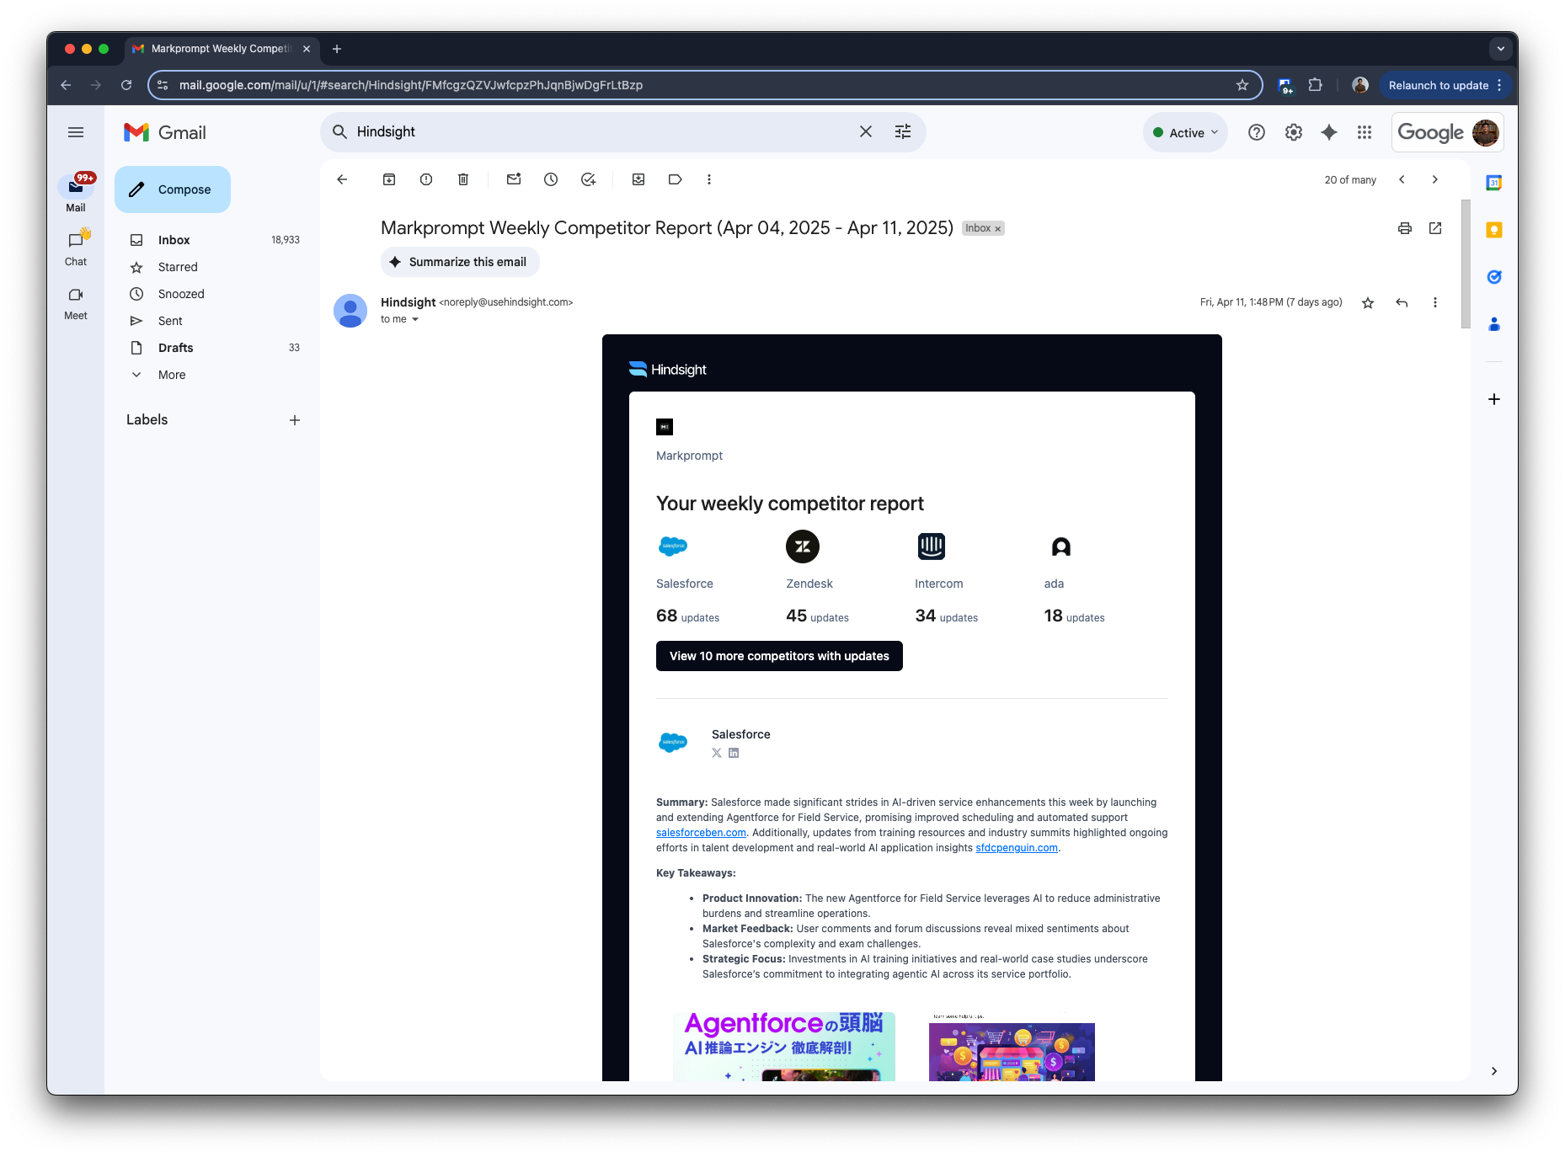Viewport: 1565px width, 1157px height.
Task: Open Salesforce X (Twitter) profile icon
Action: 717,753
